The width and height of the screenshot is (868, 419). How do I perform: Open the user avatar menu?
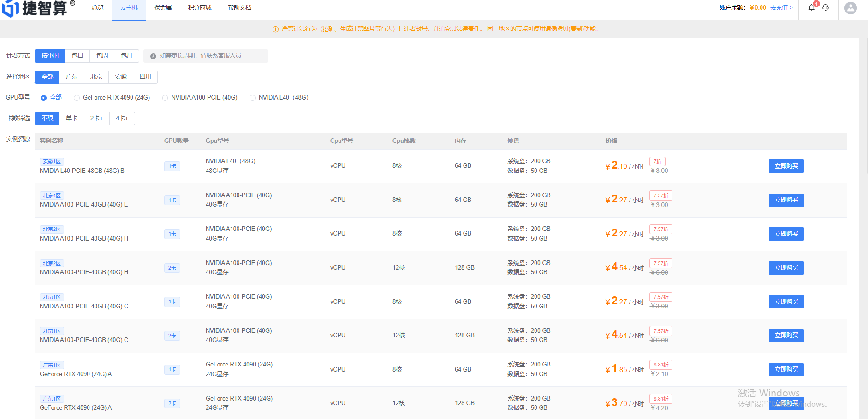tap(850, 8)
